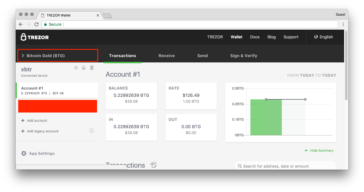This screenshot has width=364, height=192.
Task: Click the plus icon for Add legacy account
Action: coord(23,131)
